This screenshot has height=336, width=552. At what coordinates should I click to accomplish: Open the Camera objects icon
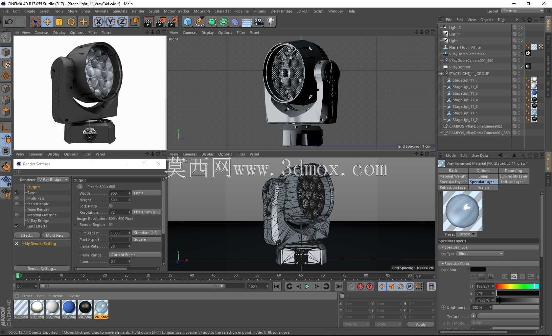click(259, 22)
